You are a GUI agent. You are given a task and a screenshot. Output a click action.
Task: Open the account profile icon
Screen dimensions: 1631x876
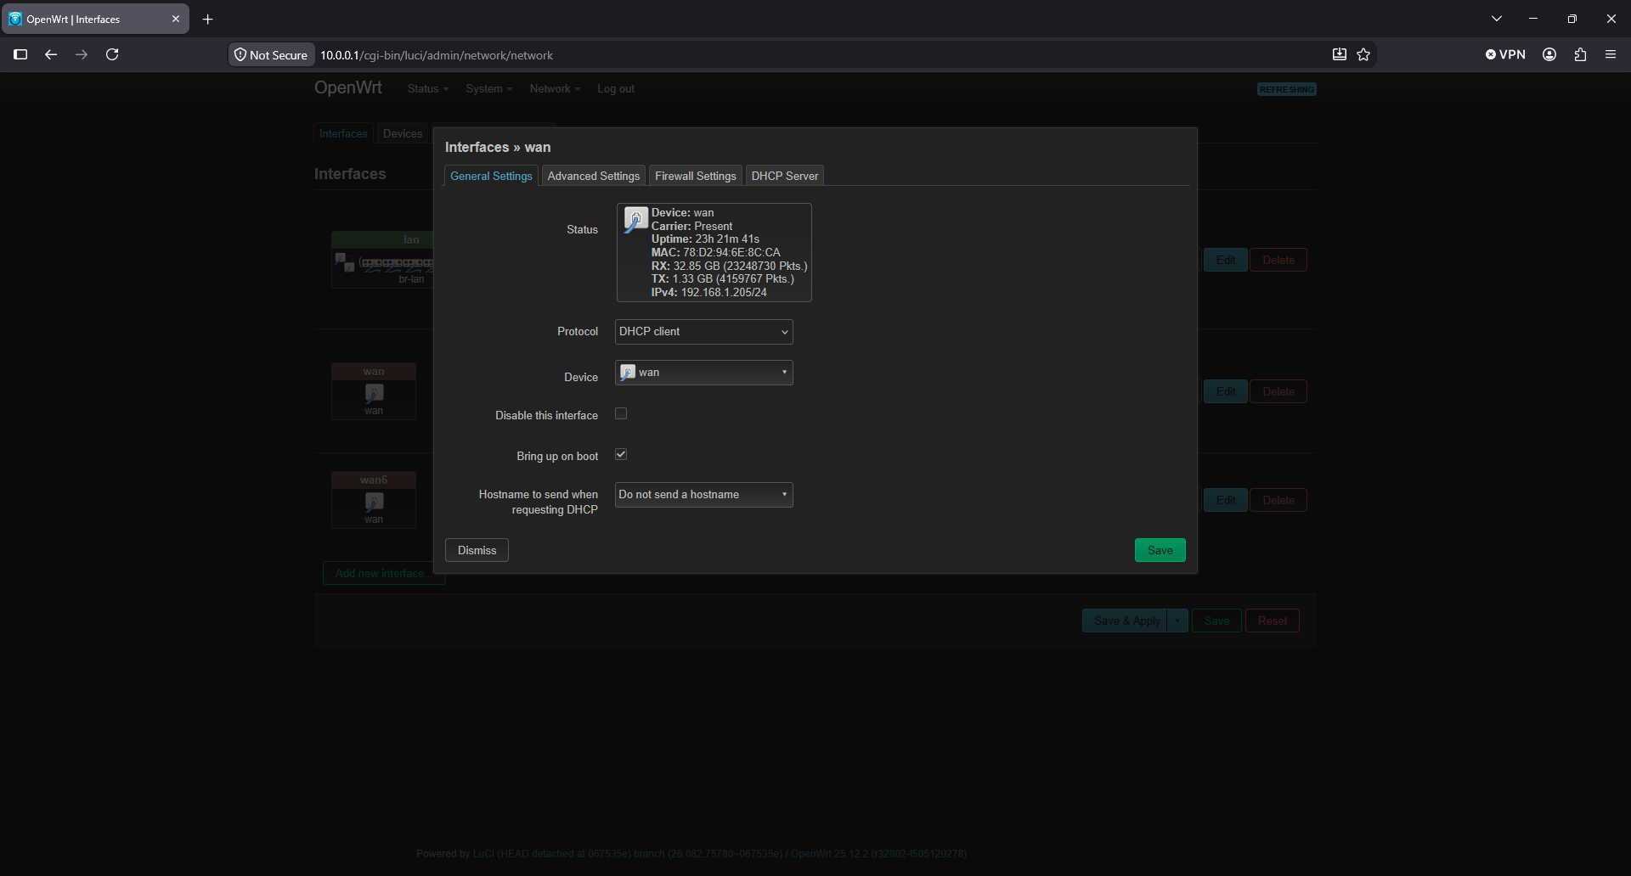[1549, 54]
